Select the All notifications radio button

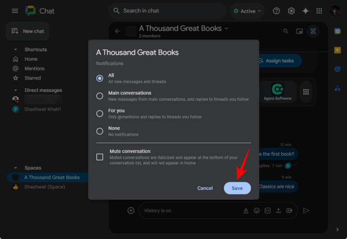(x=100, y=78)
